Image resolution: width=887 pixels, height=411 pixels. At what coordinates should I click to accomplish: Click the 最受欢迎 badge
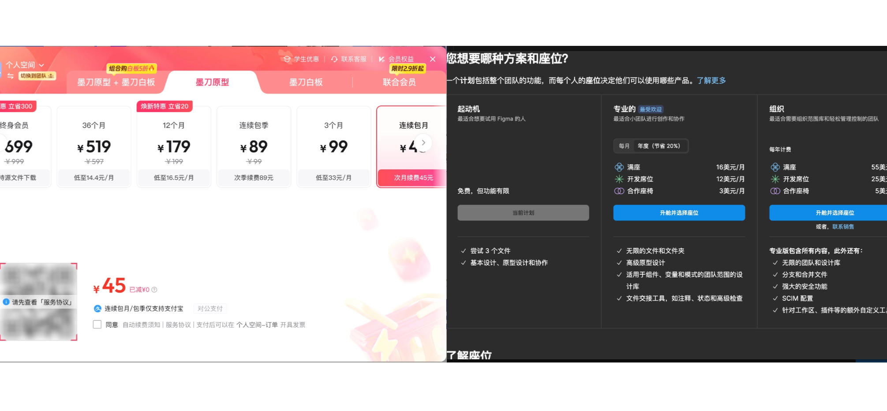point(651,109)
